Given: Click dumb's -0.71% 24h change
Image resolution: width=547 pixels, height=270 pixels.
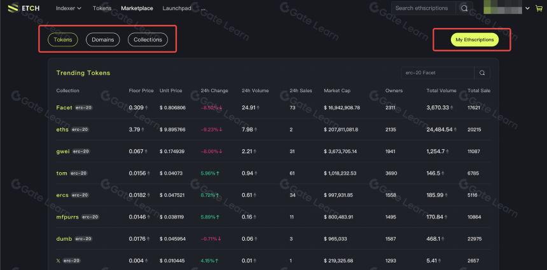Looking at the screenshot, I should click(211, 239).
